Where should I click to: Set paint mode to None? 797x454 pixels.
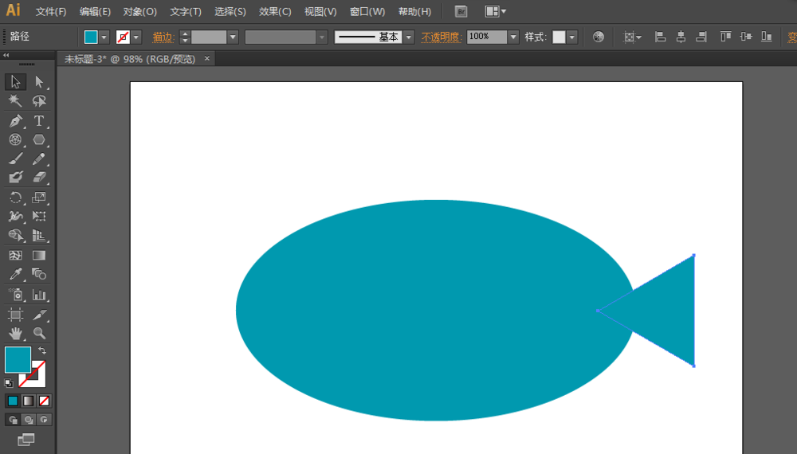(x=45, y=401)
